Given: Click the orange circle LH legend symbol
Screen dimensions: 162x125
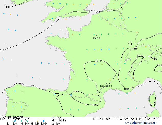Looking at the screenshot, I should [38, 121].
